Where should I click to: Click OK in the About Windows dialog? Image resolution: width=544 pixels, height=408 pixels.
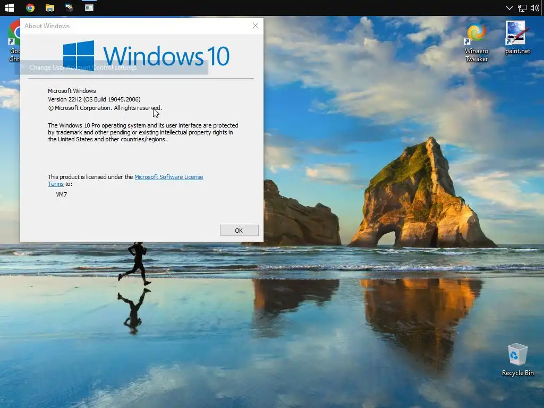[x=239, y=231]
